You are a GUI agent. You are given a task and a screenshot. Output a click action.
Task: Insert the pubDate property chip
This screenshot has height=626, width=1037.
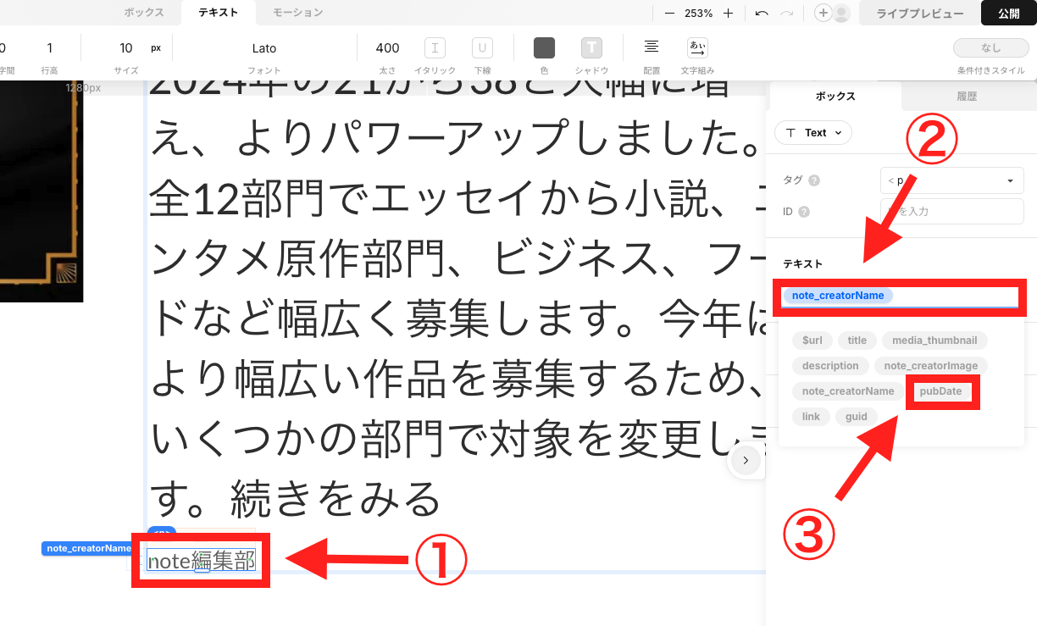click(x=942, y=391)
